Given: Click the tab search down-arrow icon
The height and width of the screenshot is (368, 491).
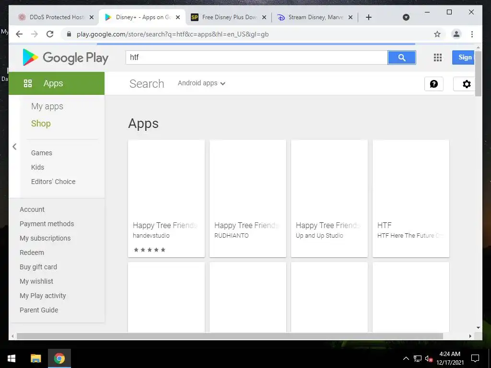Looking at the screenshot, I should pyautogui.click(x=406, y=17).
